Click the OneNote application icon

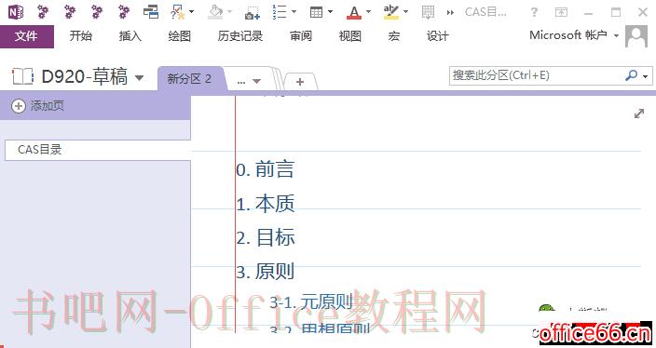[x=16, y=12]
